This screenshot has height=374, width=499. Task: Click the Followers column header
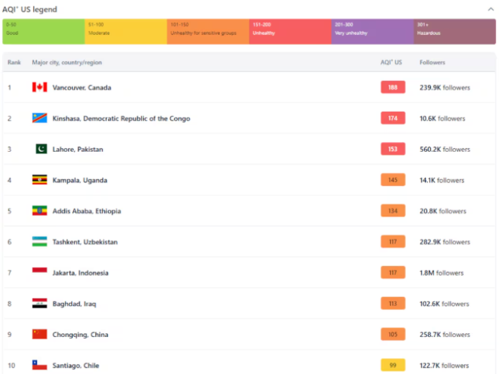pyautogui.click(x=432, y=62)
